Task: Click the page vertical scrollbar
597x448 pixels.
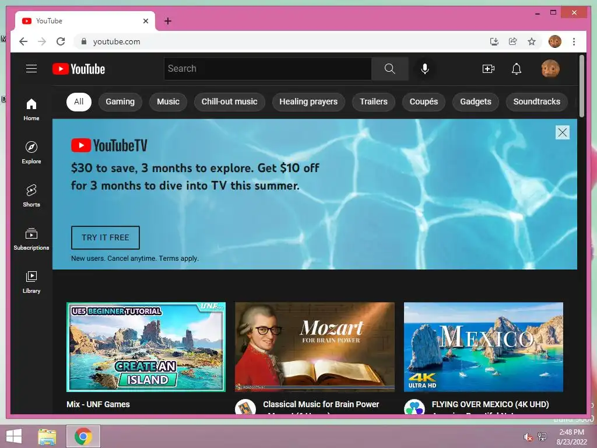Action: pos(582,86)
